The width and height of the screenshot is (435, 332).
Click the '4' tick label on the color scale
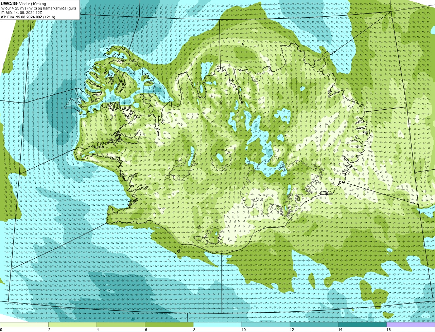tap(98, 330)
